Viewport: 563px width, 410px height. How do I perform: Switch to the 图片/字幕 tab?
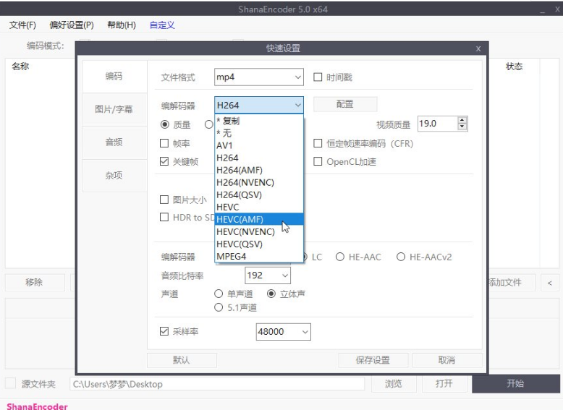tap(114, 109)
